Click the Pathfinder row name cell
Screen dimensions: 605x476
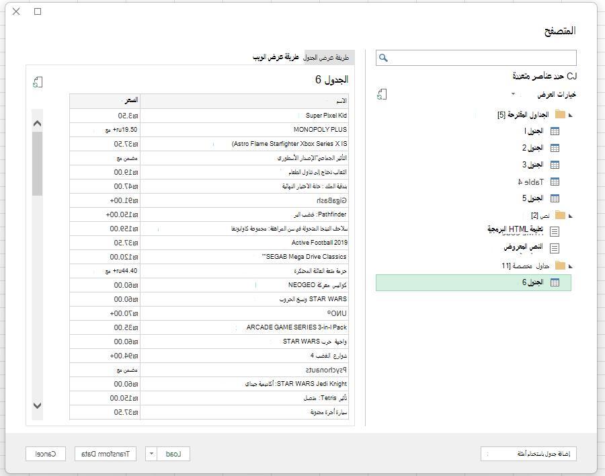(x=244, y=214)
